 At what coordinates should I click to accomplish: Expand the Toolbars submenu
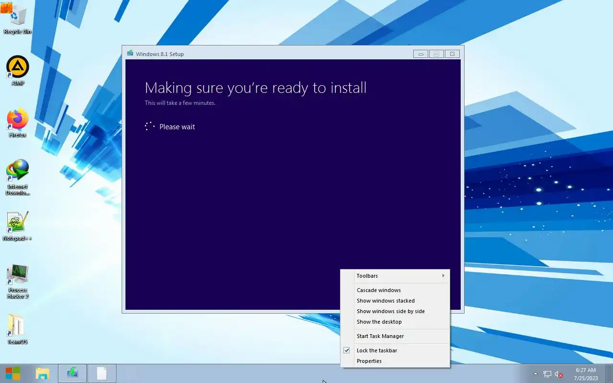click(x=395, y=276)
